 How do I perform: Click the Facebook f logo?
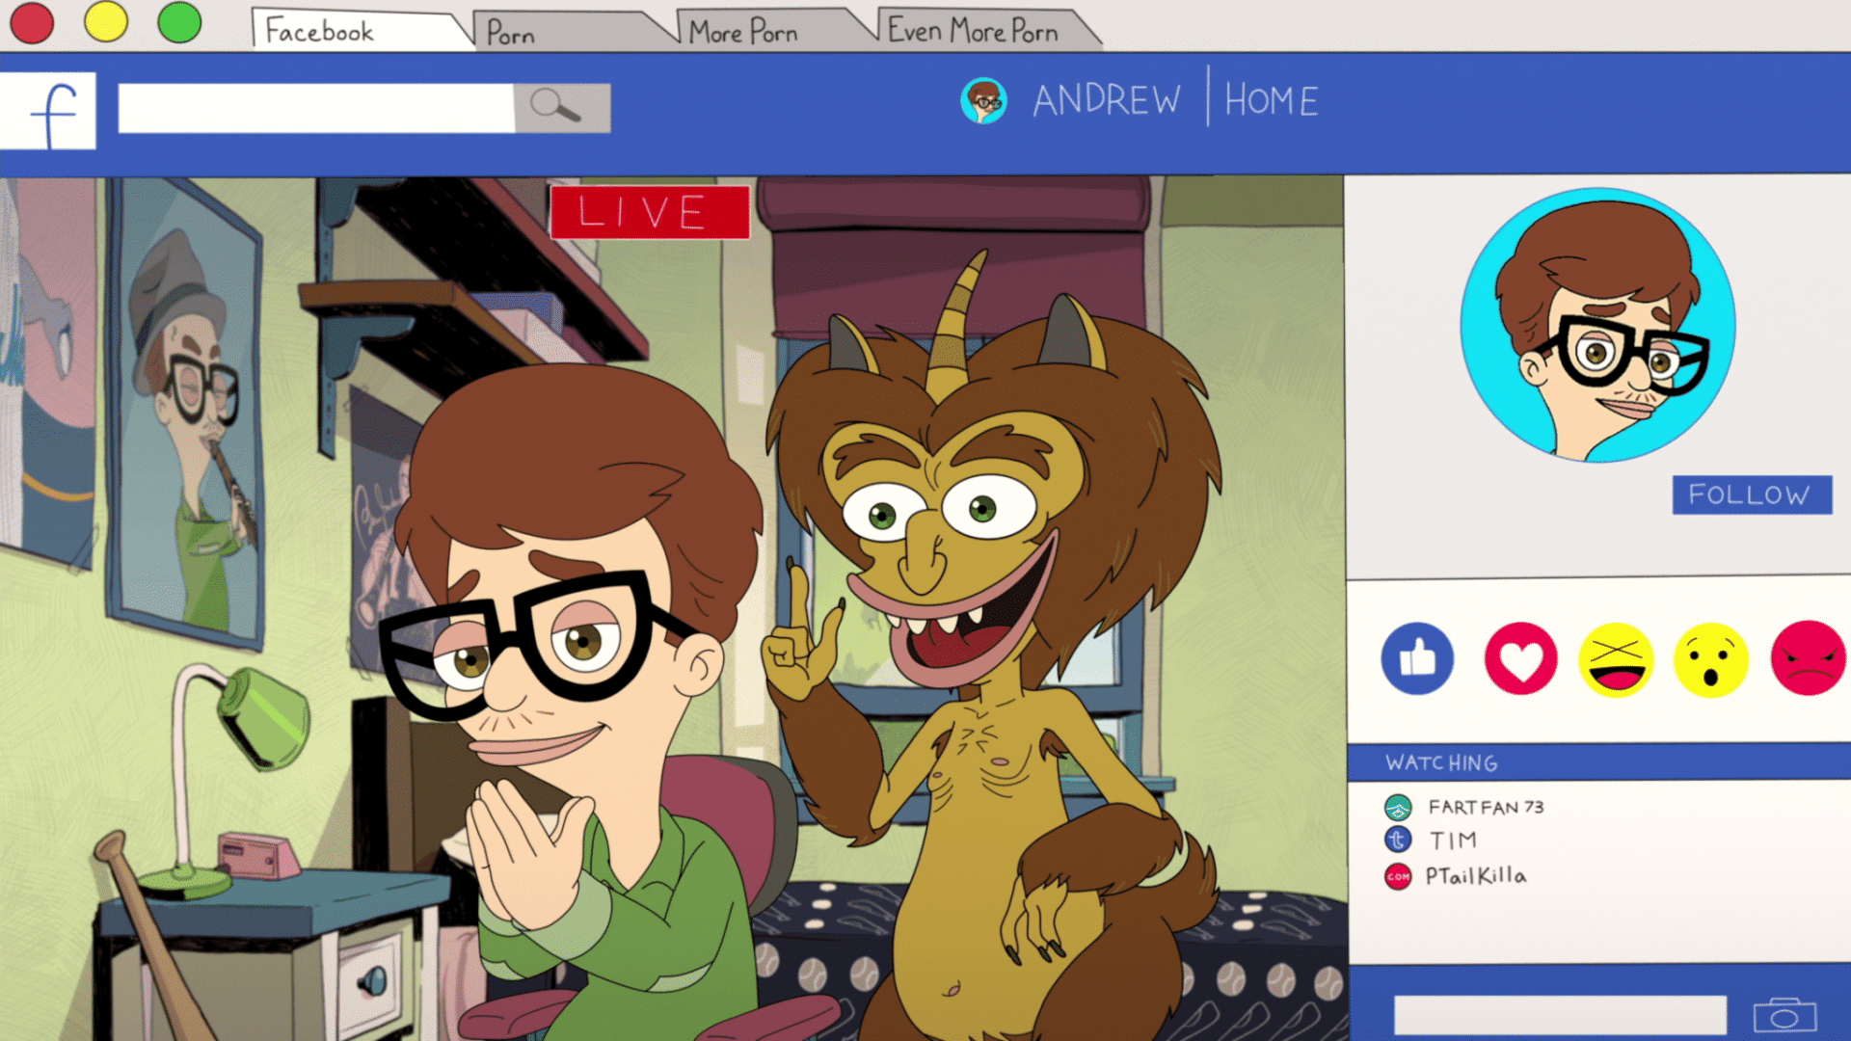tap(50, 112)
